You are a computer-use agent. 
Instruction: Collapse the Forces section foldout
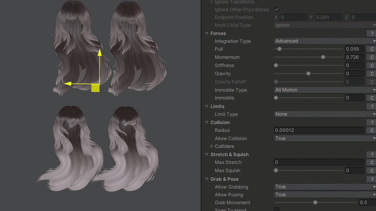click(x=207, y=33)
